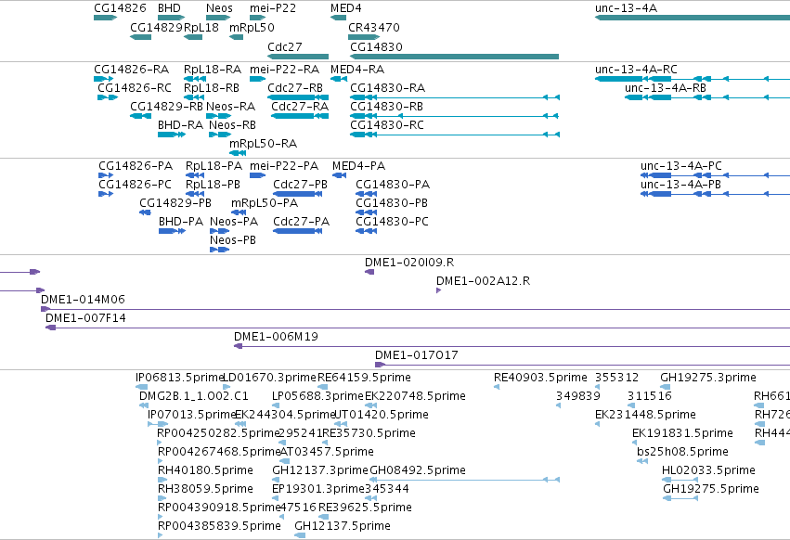Click the DME1-014M06 clone label
This screenshot has width=790, height=540.
click(x=84, y=299)
